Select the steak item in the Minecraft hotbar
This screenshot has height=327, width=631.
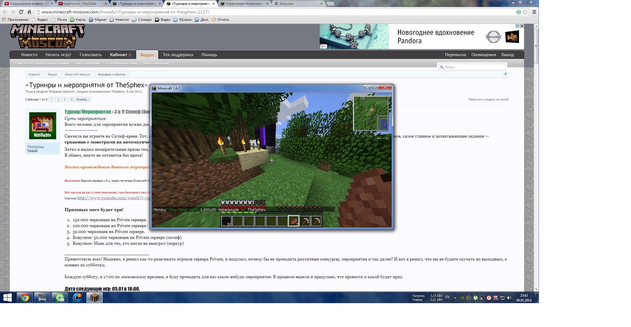tap(294, 221)
